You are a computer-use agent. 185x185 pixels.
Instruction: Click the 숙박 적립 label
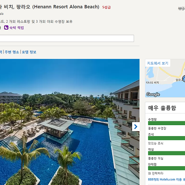coord(17,28)
